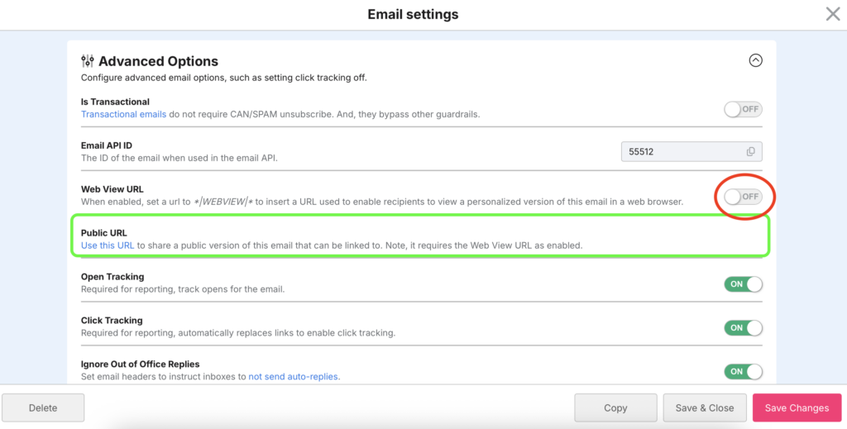Viewport: 847px width, 429px height.
Task: Copy the Email API ID with the clipboard icon
Action: pos(750,151)
